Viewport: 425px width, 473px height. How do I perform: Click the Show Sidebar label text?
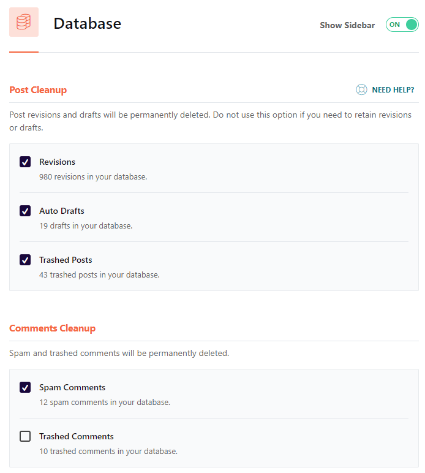pos(347,25)
